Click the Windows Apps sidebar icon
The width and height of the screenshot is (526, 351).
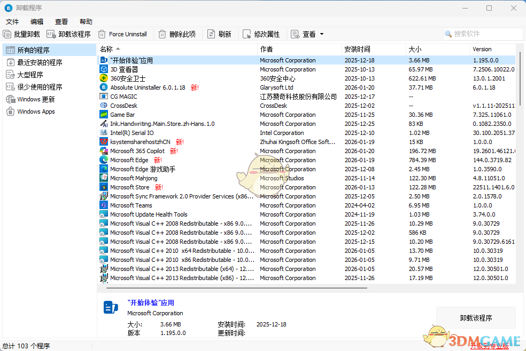point(10,111)
